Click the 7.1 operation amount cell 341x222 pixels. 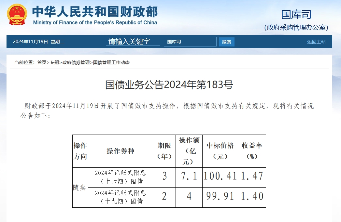(189, 177)
